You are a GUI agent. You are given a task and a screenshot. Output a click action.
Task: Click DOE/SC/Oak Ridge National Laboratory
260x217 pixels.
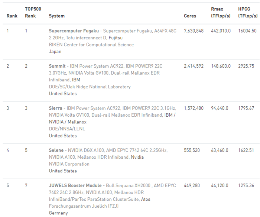tap(90, 87)
